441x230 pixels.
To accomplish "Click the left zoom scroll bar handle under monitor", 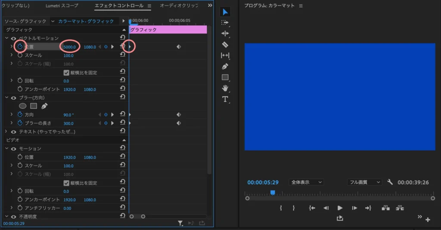I will 247,198.
